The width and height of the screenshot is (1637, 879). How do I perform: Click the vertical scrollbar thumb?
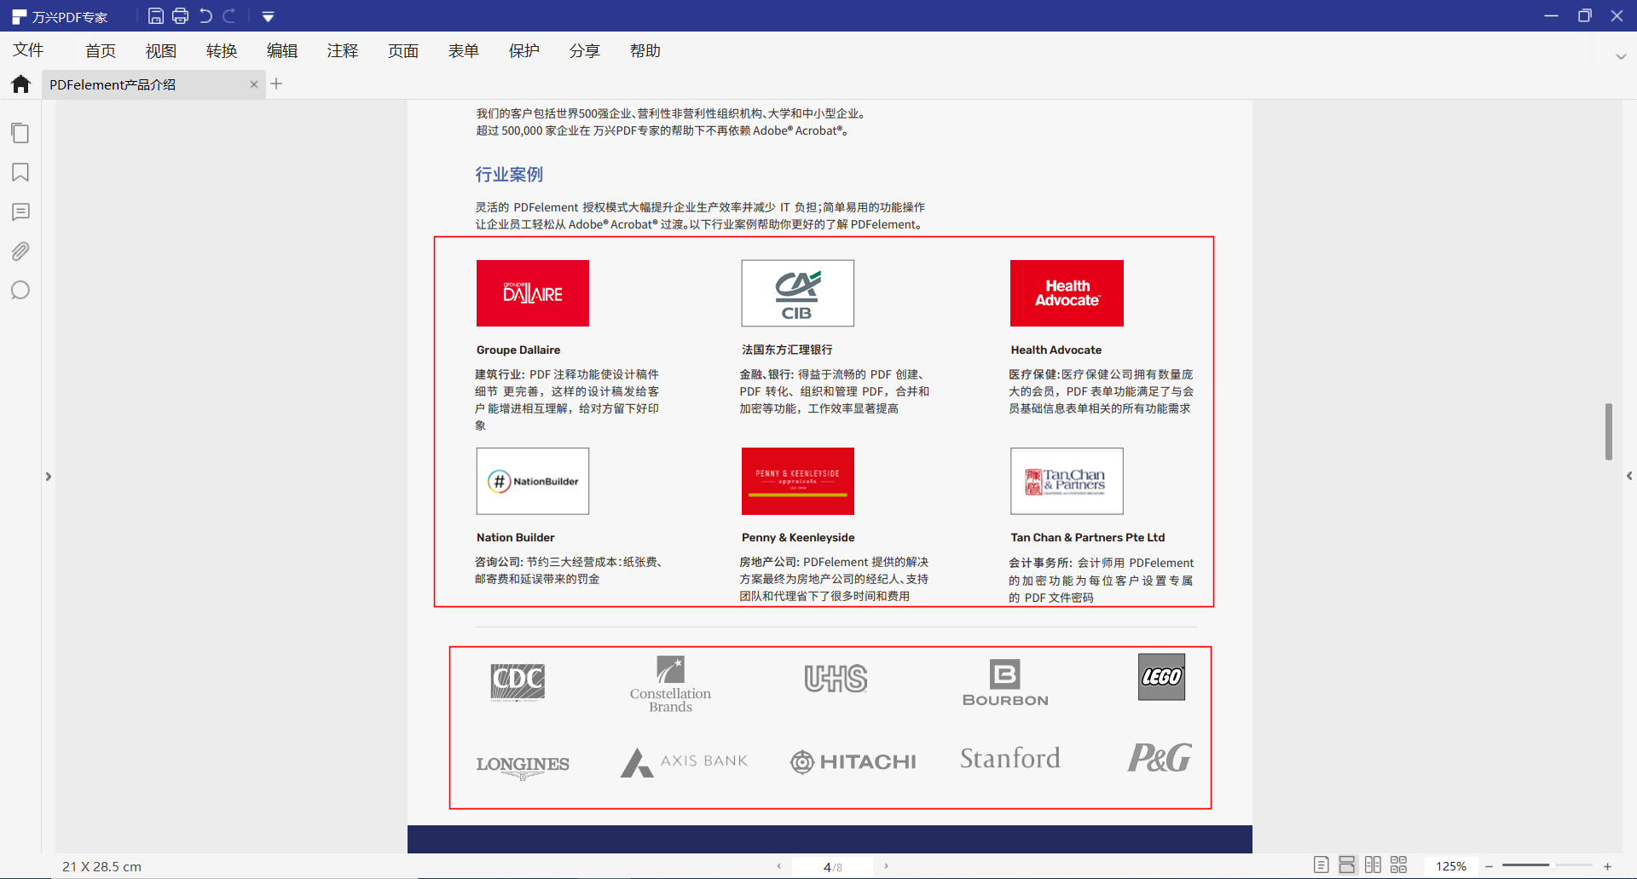coord(1609,431)
